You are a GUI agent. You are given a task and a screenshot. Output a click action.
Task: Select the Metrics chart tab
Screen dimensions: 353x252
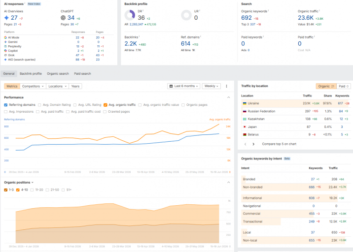coord(12,86)
